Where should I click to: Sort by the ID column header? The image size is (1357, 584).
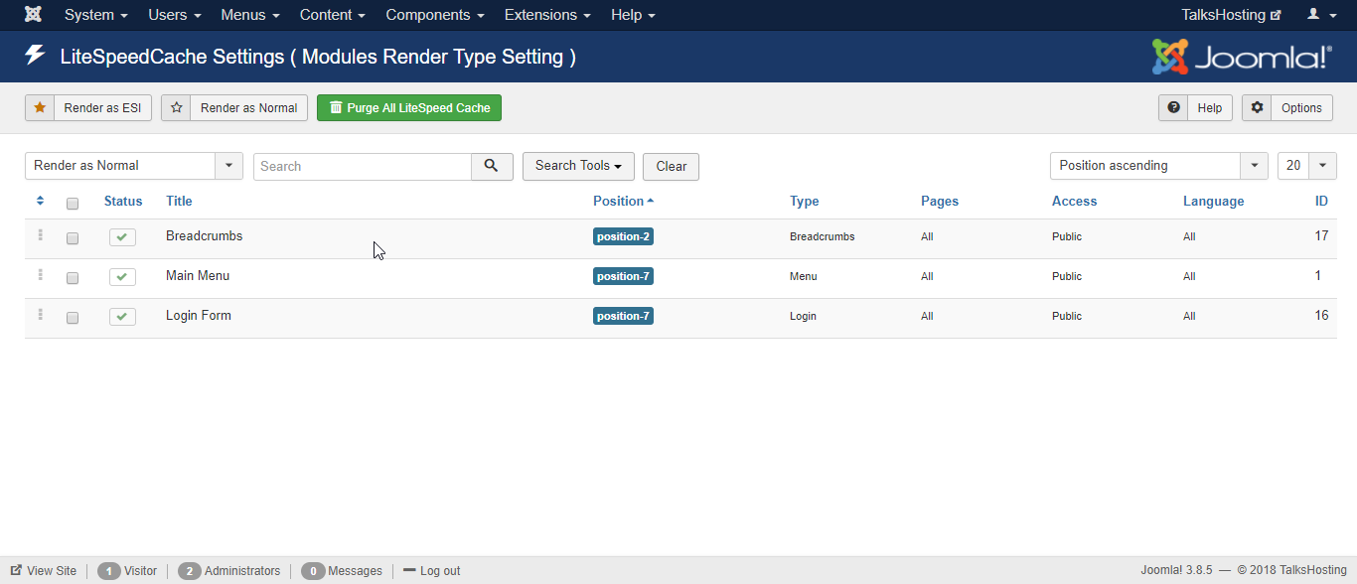1321,201
